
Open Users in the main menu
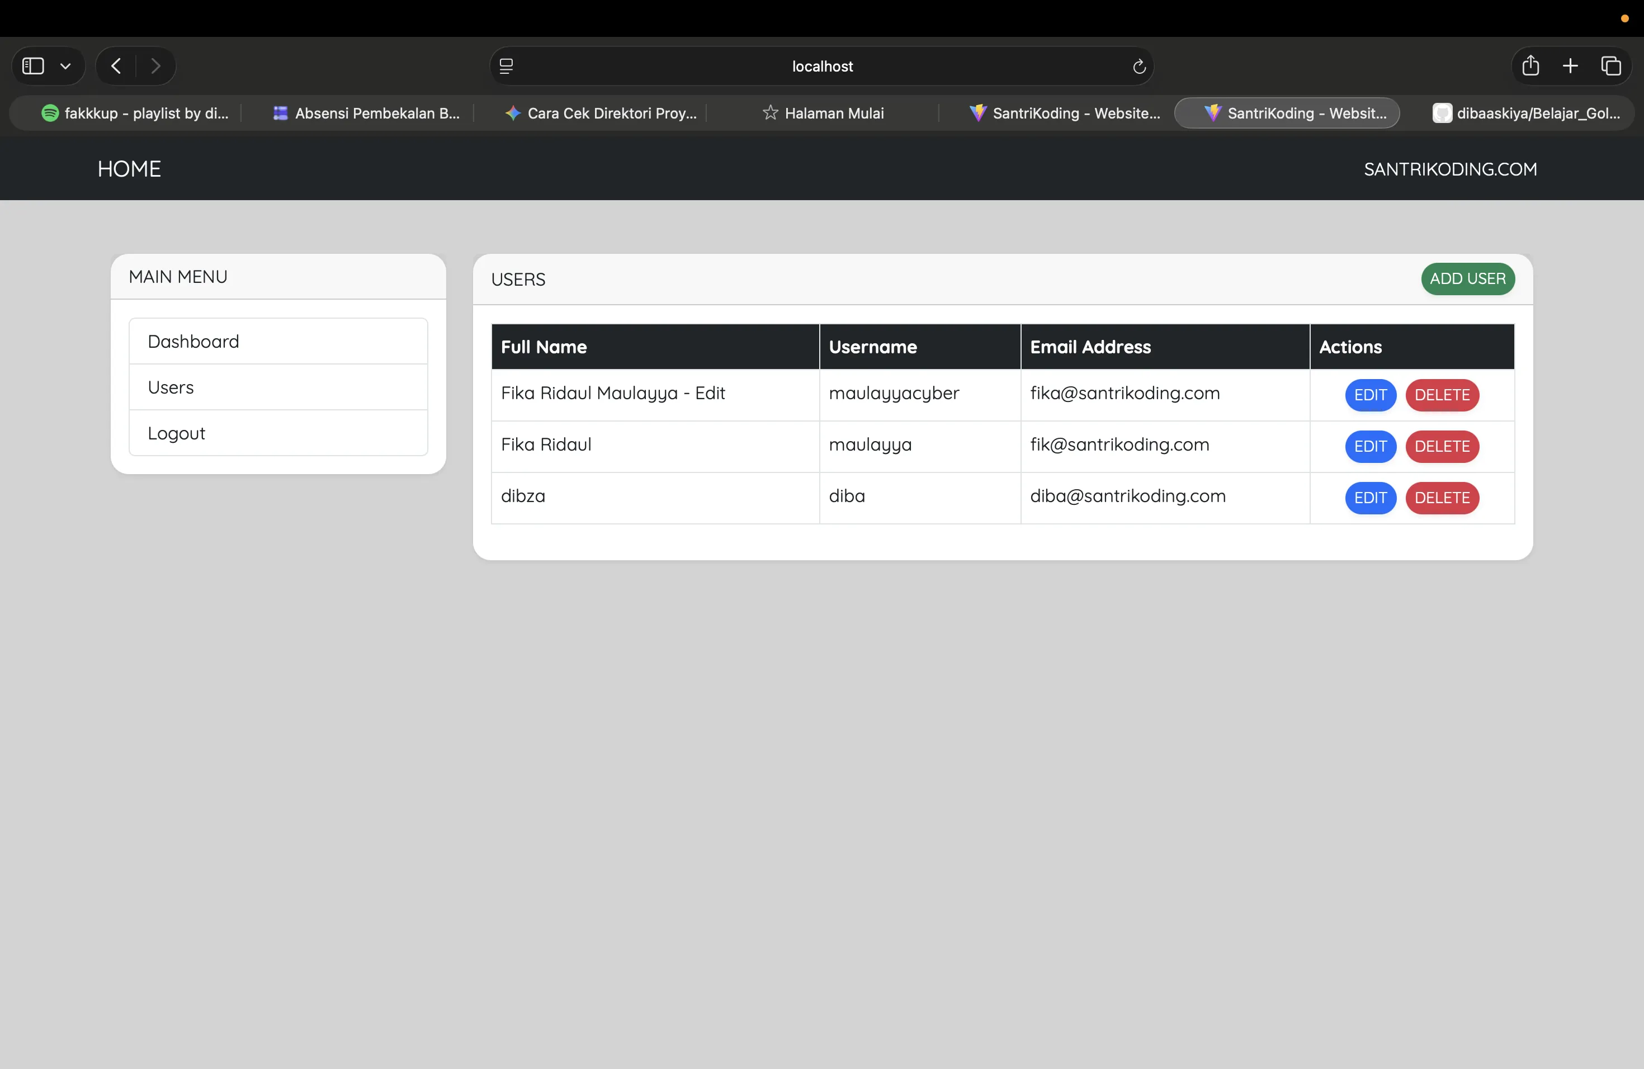tap(278, 387)
